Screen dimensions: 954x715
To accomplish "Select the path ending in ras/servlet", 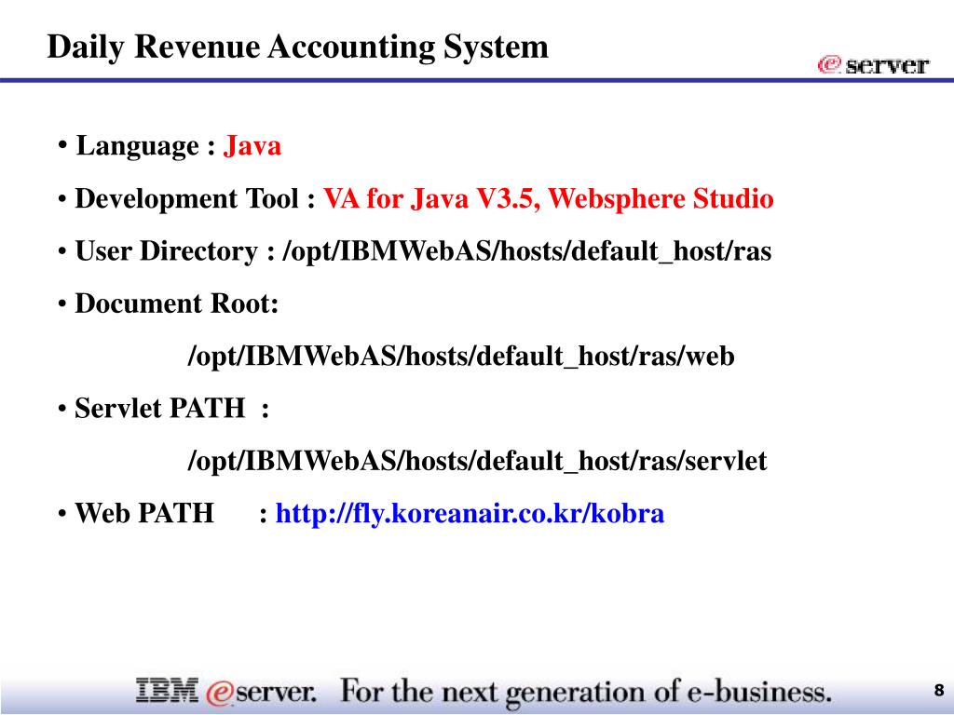I will click(477, 461).
